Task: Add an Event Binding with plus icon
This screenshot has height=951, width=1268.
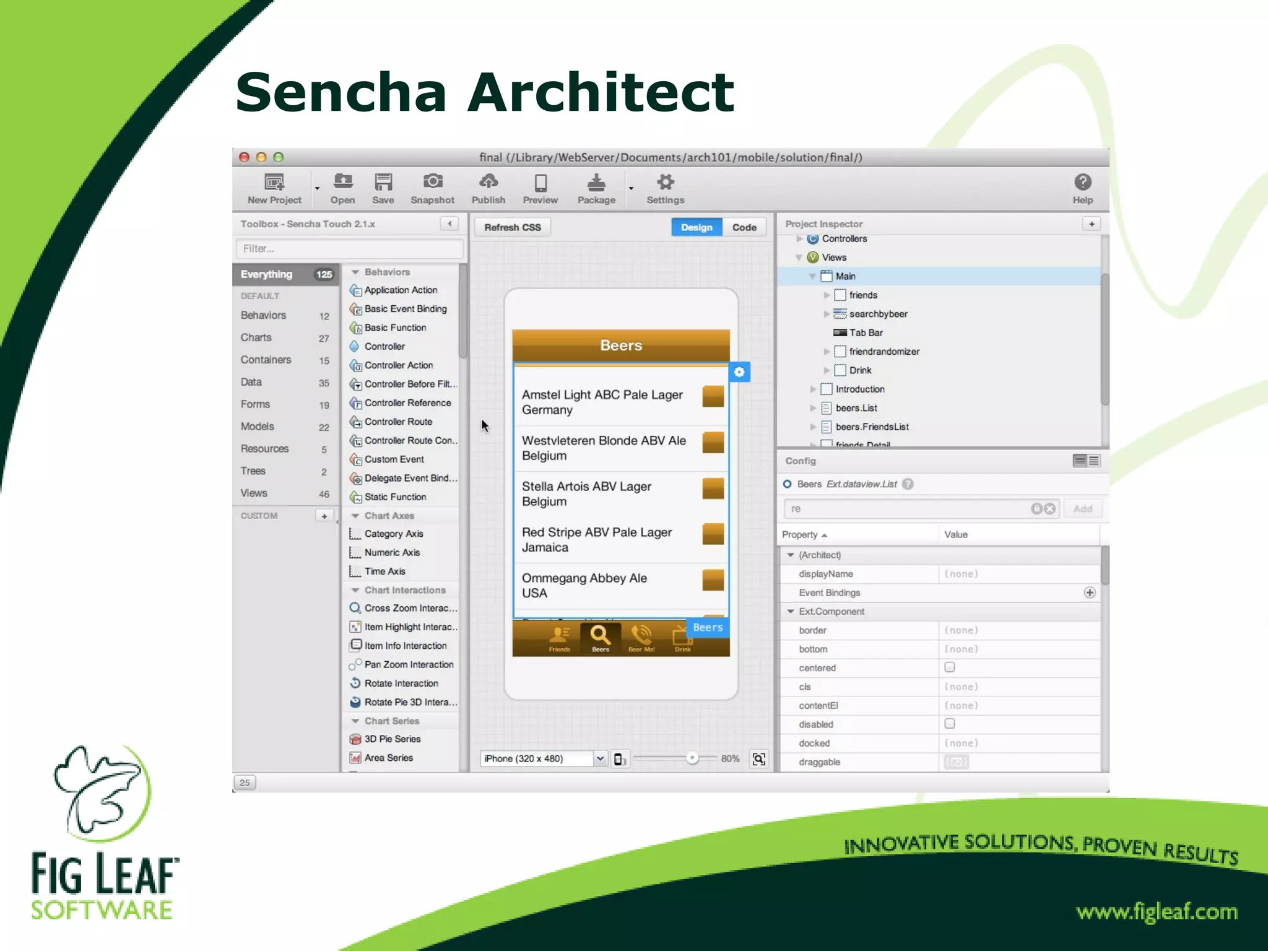Action: click(x=1090, y=593)
